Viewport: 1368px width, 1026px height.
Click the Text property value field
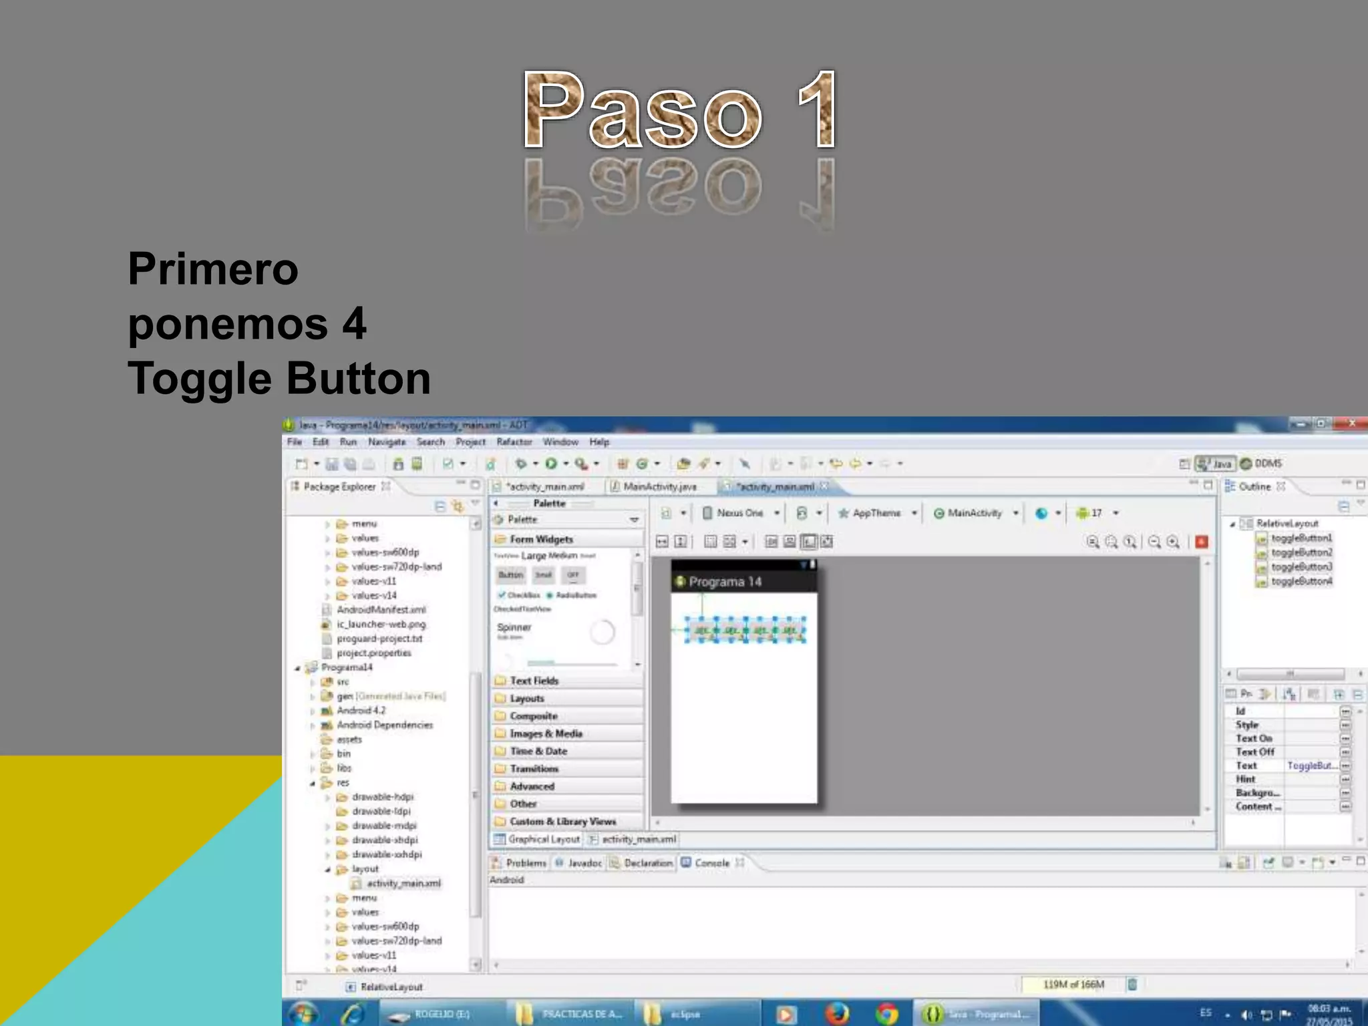coord(1311,765)
